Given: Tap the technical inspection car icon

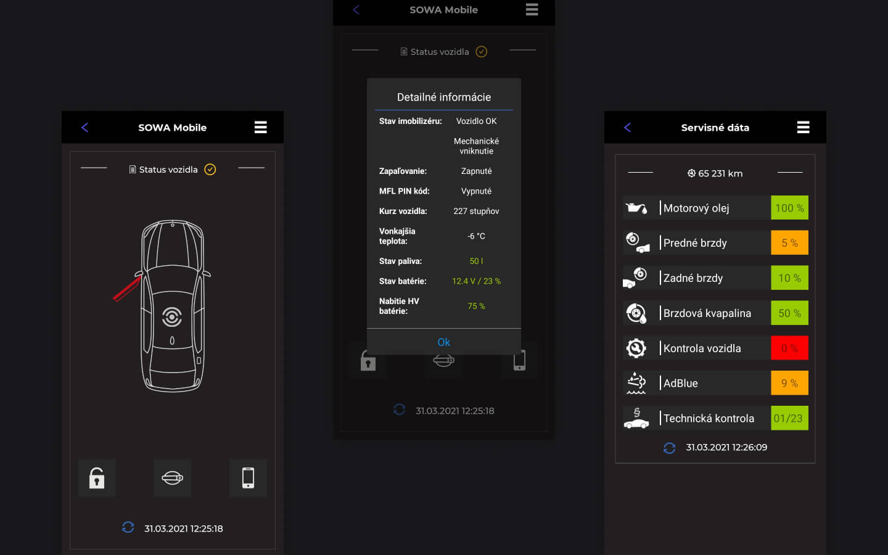Looking at the screenshot, I should click(x=636, y=418).
